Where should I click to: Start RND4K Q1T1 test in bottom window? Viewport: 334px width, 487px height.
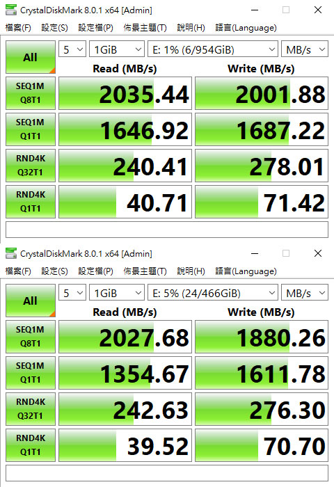point(31,445)
